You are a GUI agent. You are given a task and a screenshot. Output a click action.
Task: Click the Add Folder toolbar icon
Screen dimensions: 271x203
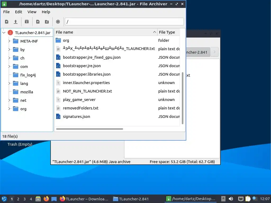(x=47, y=22)
